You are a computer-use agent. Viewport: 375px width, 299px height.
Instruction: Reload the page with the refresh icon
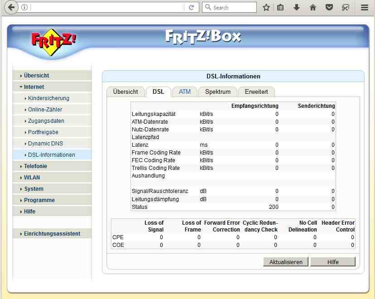[x=191, y=7]
